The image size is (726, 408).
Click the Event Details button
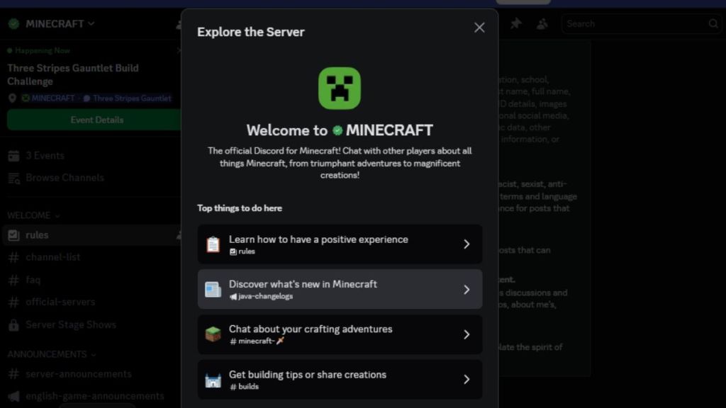coord(96,120)
